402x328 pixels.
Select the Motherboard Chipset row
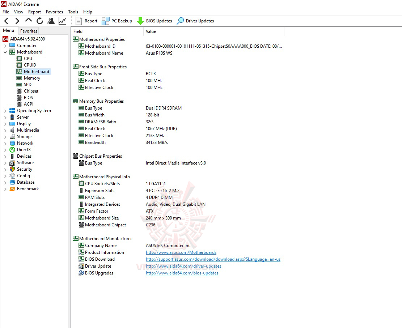[x=177, y=225]
